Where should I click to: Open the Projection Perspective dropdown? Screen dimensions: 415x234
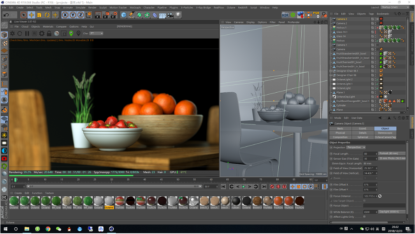pyautogui.click(x=356, y=148)
